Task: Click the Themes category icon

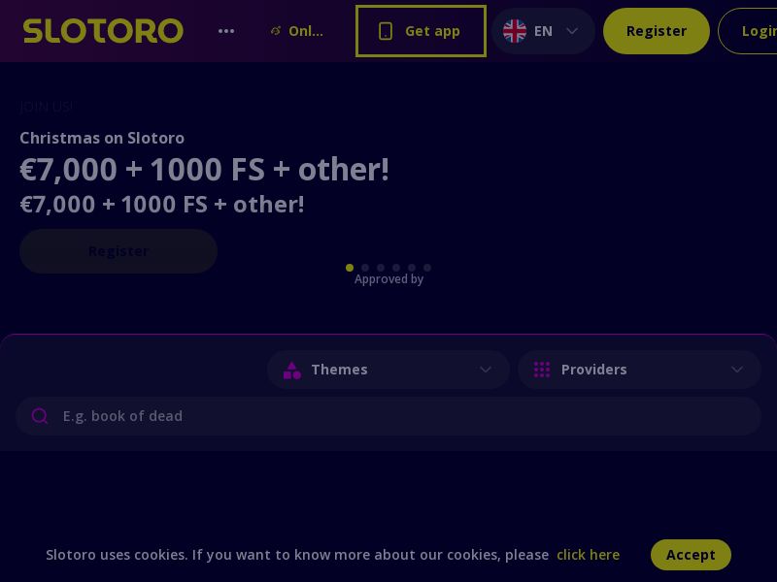Action: point(292,370)
